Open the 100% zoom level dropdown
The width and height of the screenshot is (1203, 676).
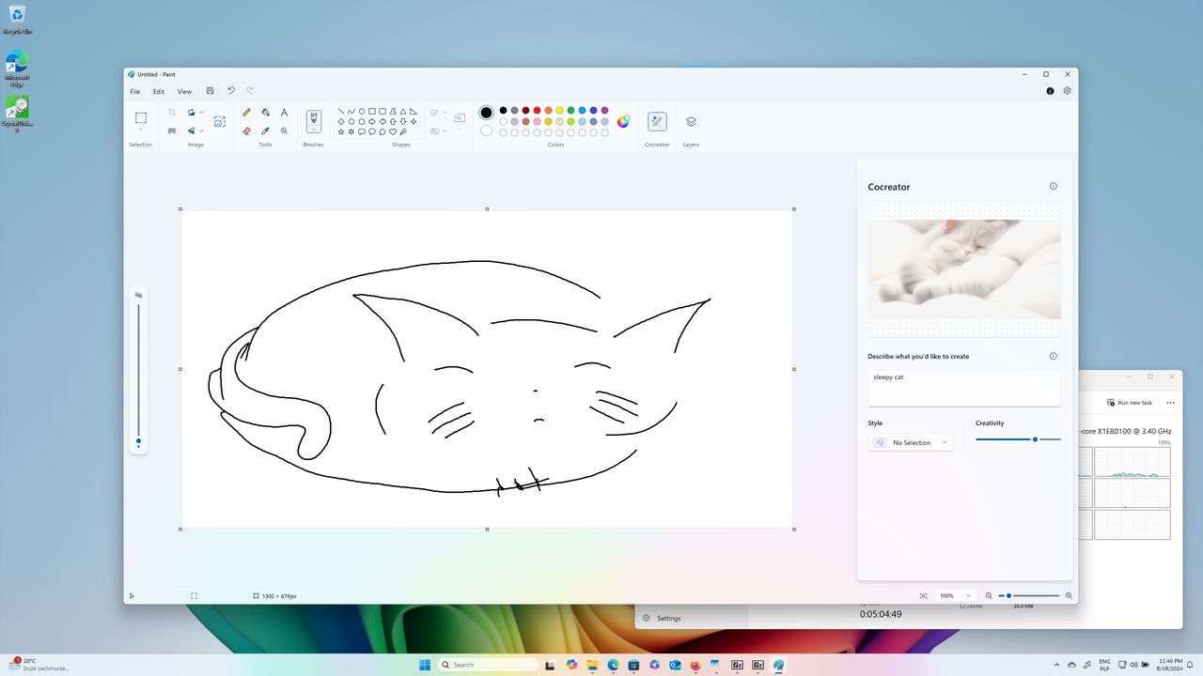[x=955, y=595]
